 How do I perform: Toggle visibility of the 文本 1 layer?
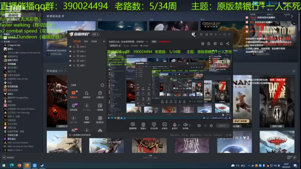click(70, 61)
